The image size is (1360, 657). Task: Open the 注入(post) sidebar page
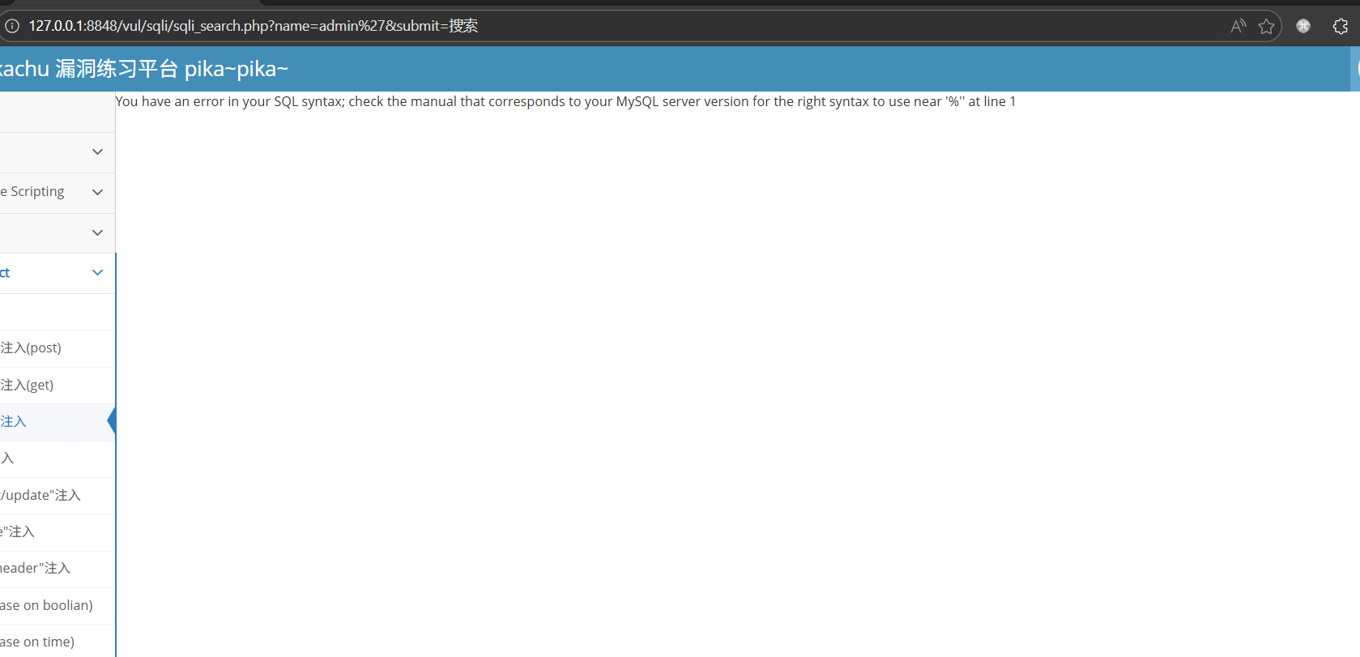tap(31, 348)
